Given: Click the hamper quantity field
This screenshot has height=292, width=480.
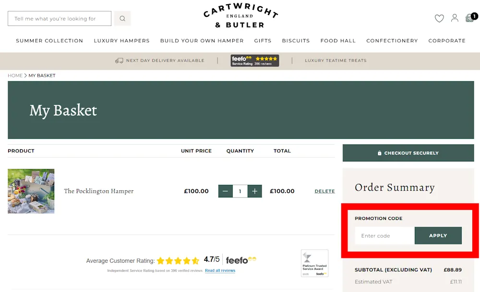Looking at the screenshot, I should (x=240, y=191).
